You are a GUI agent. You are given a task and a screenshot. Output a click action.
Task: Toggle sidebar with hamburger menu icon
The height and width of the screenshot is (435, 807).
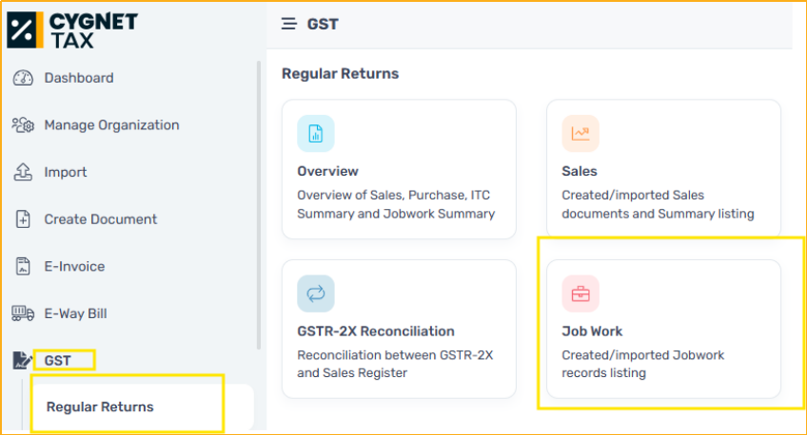click(x=288, y=24)
